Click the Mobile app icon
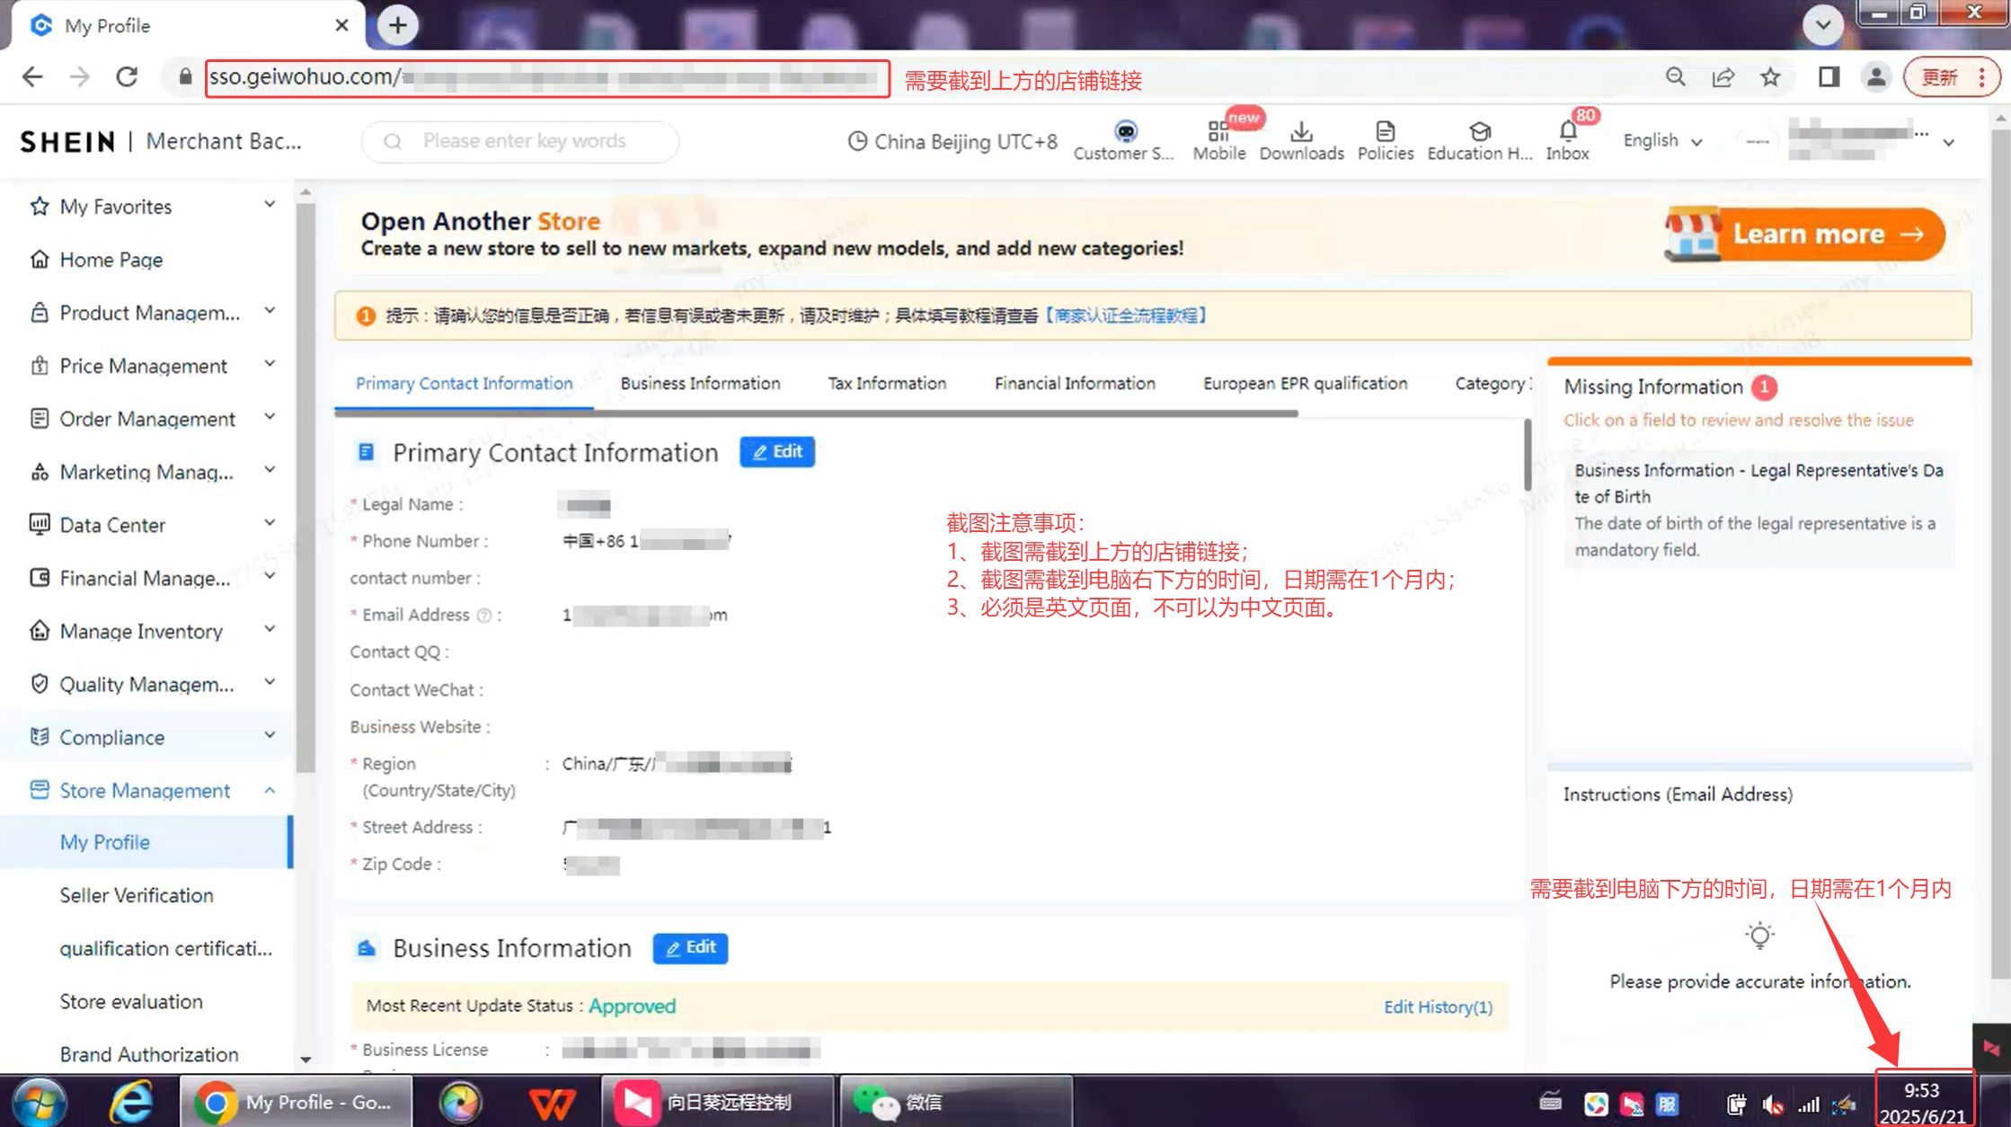Image resolution: width=2011 pixels, height=1127 pixels. [x=1219, y=135]
